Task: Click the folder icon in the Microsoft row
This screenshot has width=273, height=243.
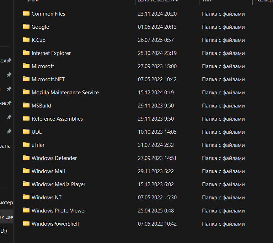Action: pyautogui.click(x=26, y=66)
